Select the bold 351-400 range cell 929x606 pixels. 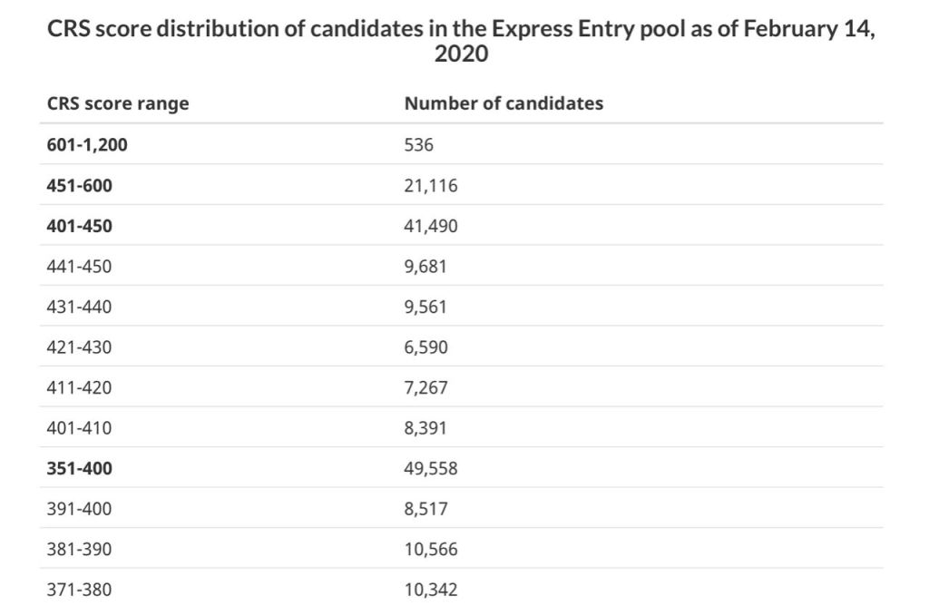click(80, 468)
